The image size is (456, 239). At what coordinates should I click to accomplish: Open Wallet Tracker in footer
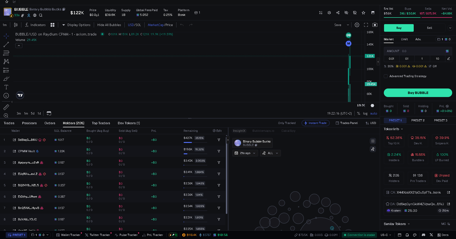69,235
